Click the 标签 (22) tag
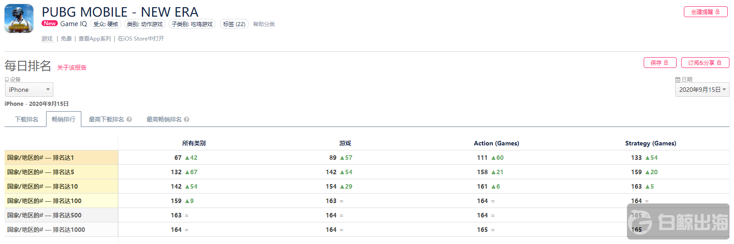 (234, 24)
